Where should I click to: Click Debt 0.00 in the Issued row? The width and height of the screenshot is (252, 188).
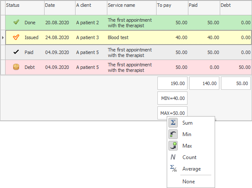pyautogui.click(x=246, y=37)
